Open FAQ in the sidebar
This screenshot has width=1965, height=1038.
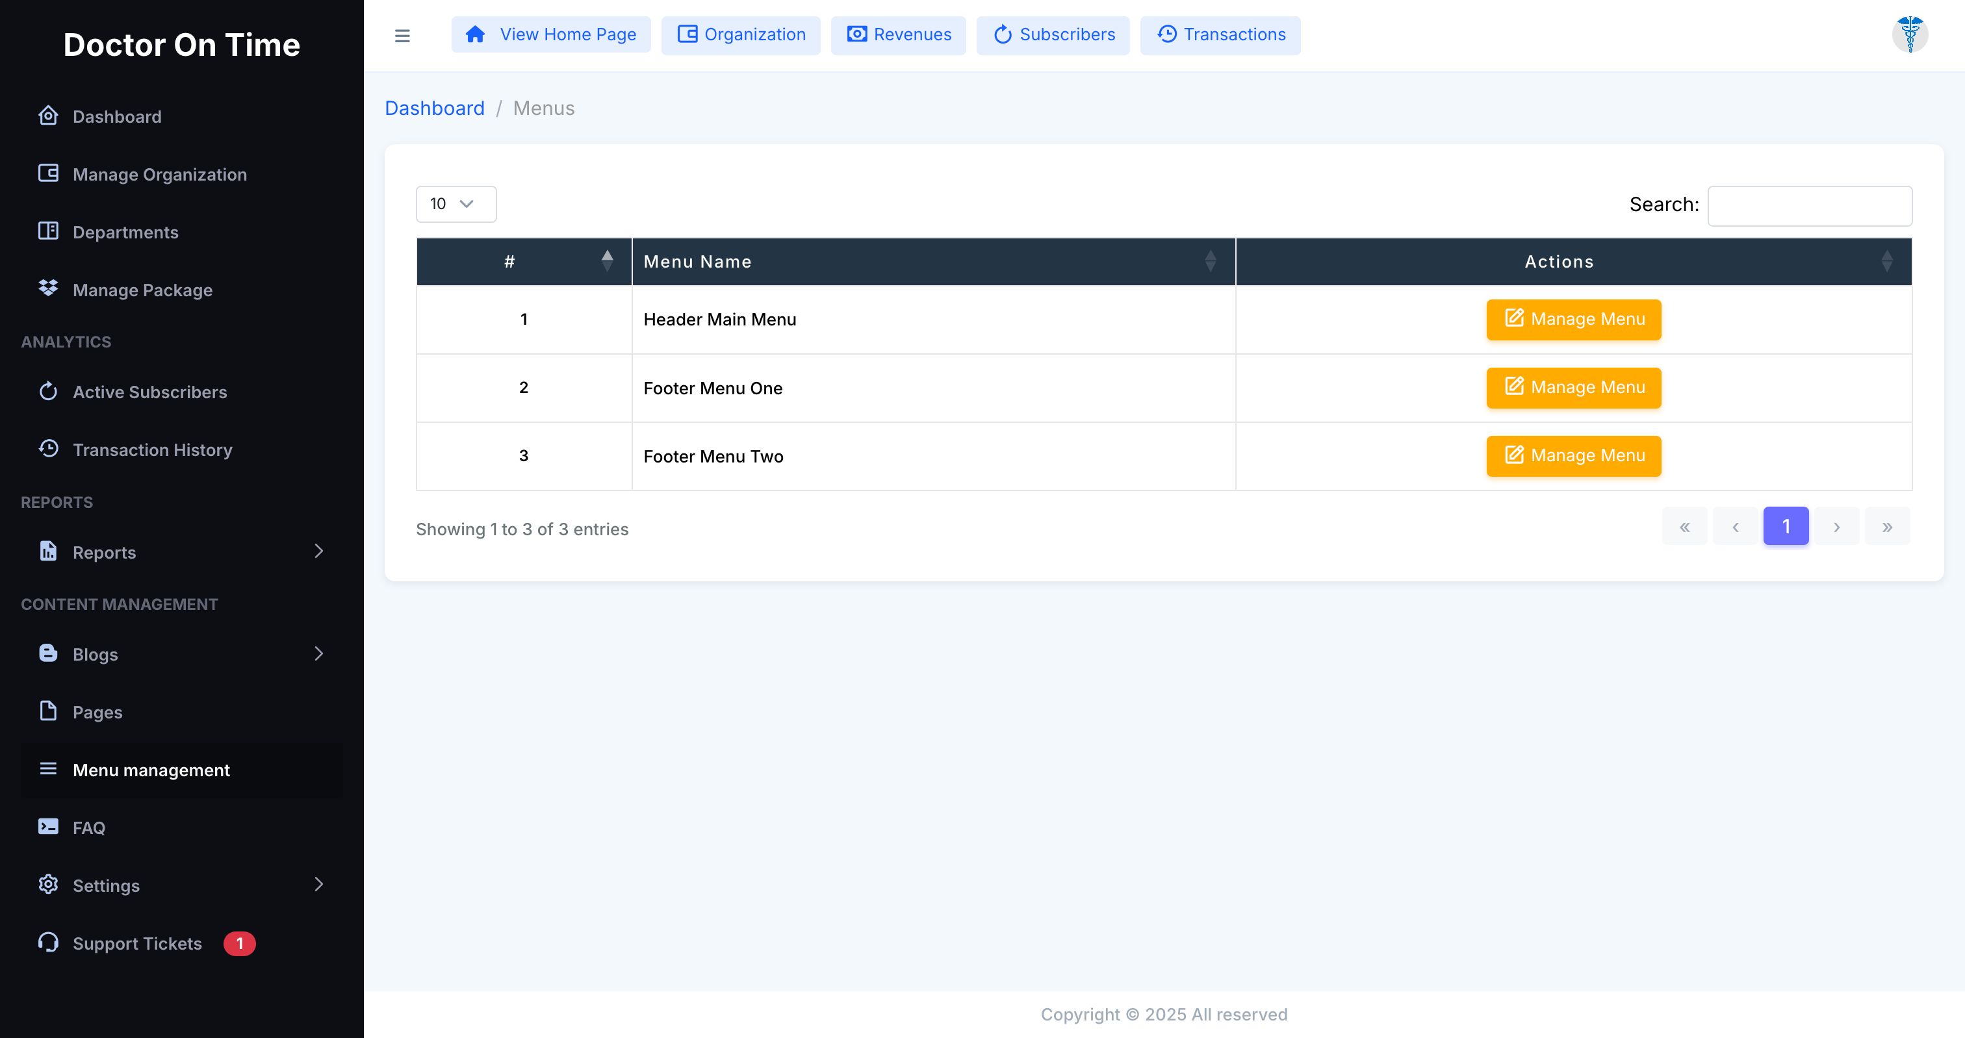pyautogui.click(x=181, y=828)
